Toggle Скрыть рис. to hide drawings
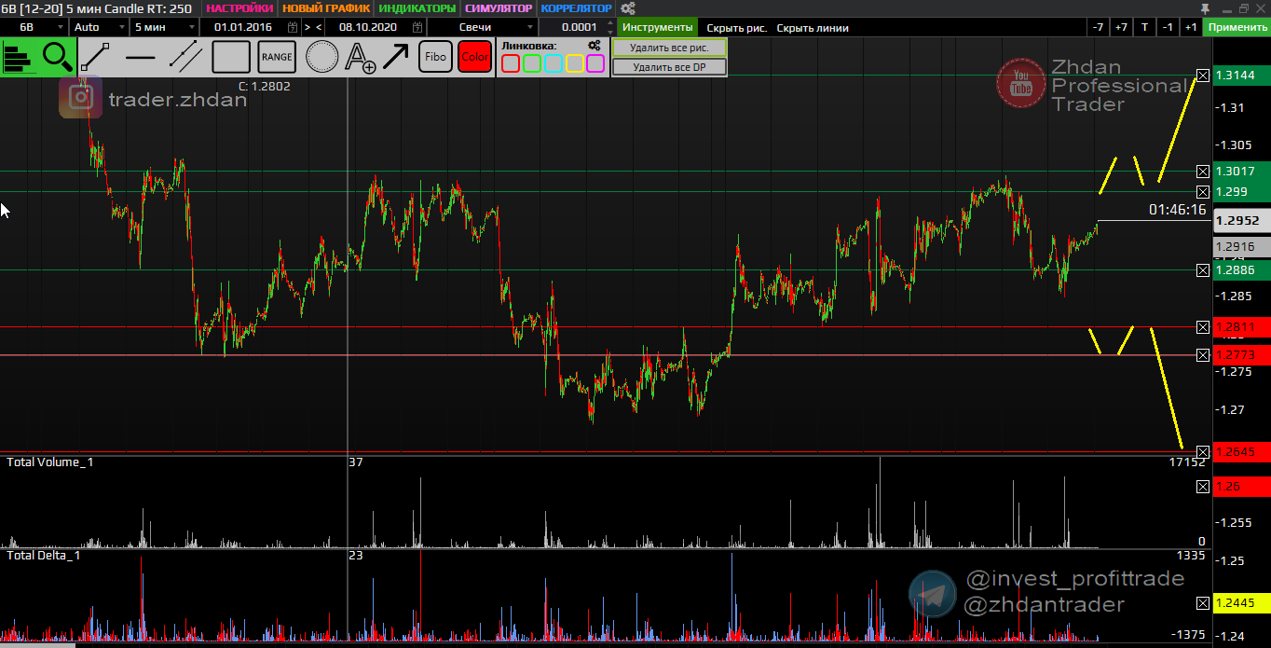Image resolution: width=1271 pixels, height=648 pixels. click(x=736, y=27)
